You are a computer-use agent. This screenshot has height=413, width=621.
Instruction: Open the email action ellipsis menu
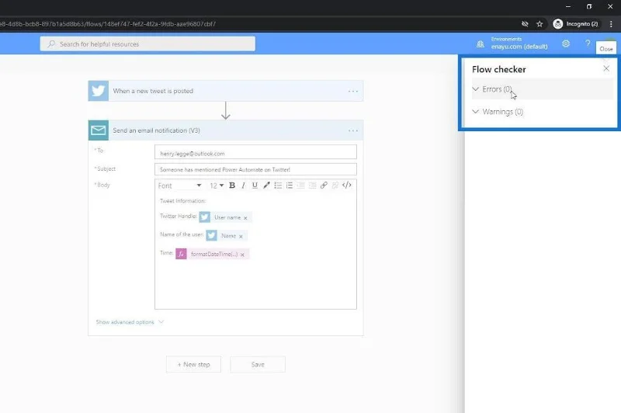[353, 130]
